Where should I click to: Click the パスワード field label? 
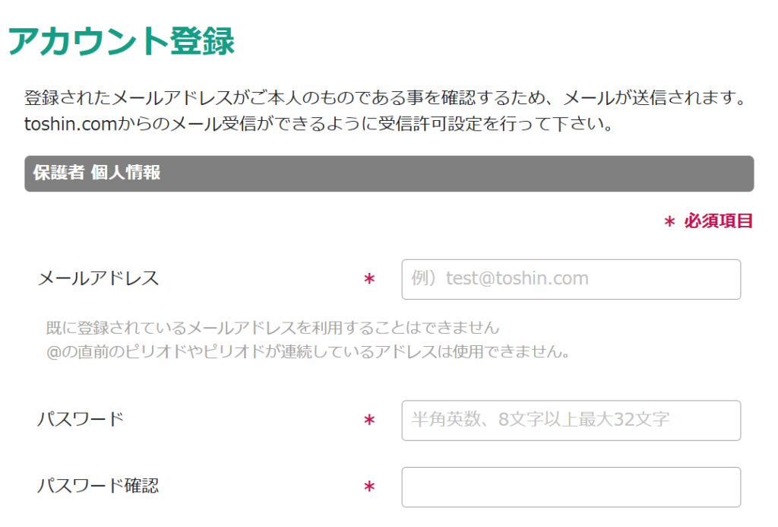[x=81, y=419]
